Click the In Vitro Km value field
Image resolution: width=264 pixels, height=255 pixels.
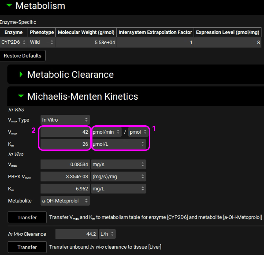(x=65, y=144)
